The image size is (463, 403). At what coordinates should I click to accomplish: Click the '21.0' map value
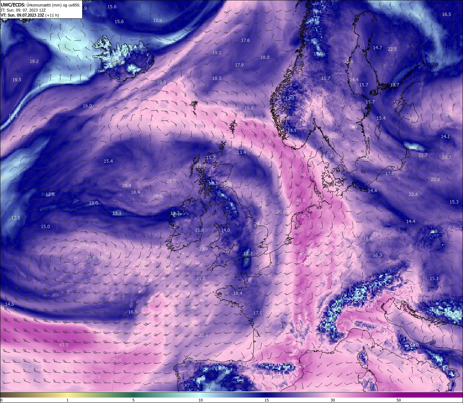(201, 279)
